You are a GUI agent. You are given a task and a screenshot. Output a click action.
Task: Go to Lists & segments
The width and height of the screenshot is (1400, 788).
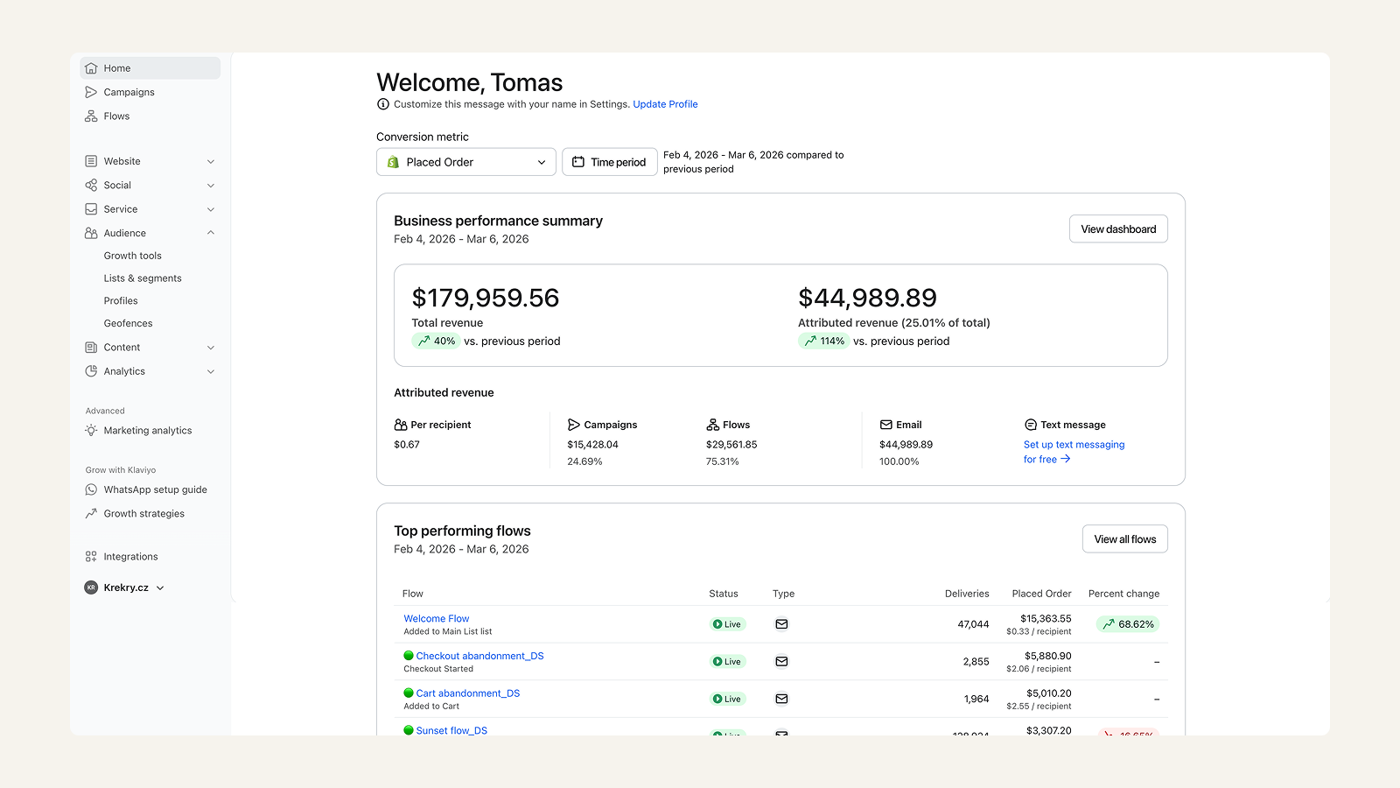point(143,278)
